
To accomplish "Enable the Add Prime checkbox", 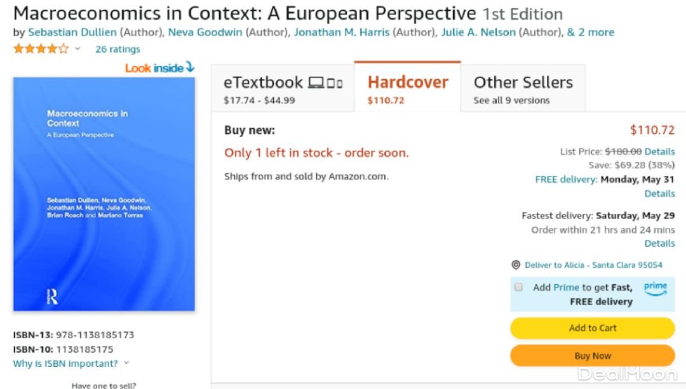I will coord(518,287).
